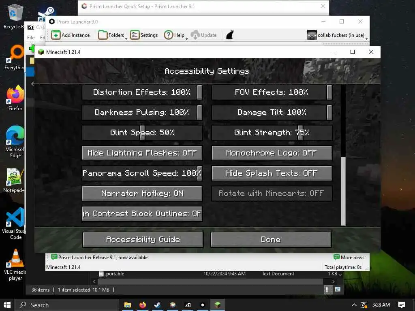Click left arrow of file list horizontal scrollbar
The image size is (415, 311).
[94, 282]
